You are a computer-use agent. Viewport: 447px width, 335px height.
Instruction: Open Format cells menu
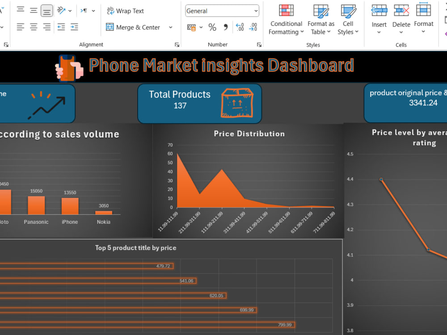423,18
